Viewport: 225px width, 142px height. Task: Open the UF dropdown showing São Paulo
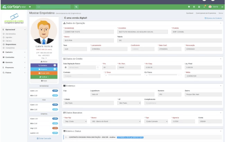pyautogui.click(x=129, y=103)
